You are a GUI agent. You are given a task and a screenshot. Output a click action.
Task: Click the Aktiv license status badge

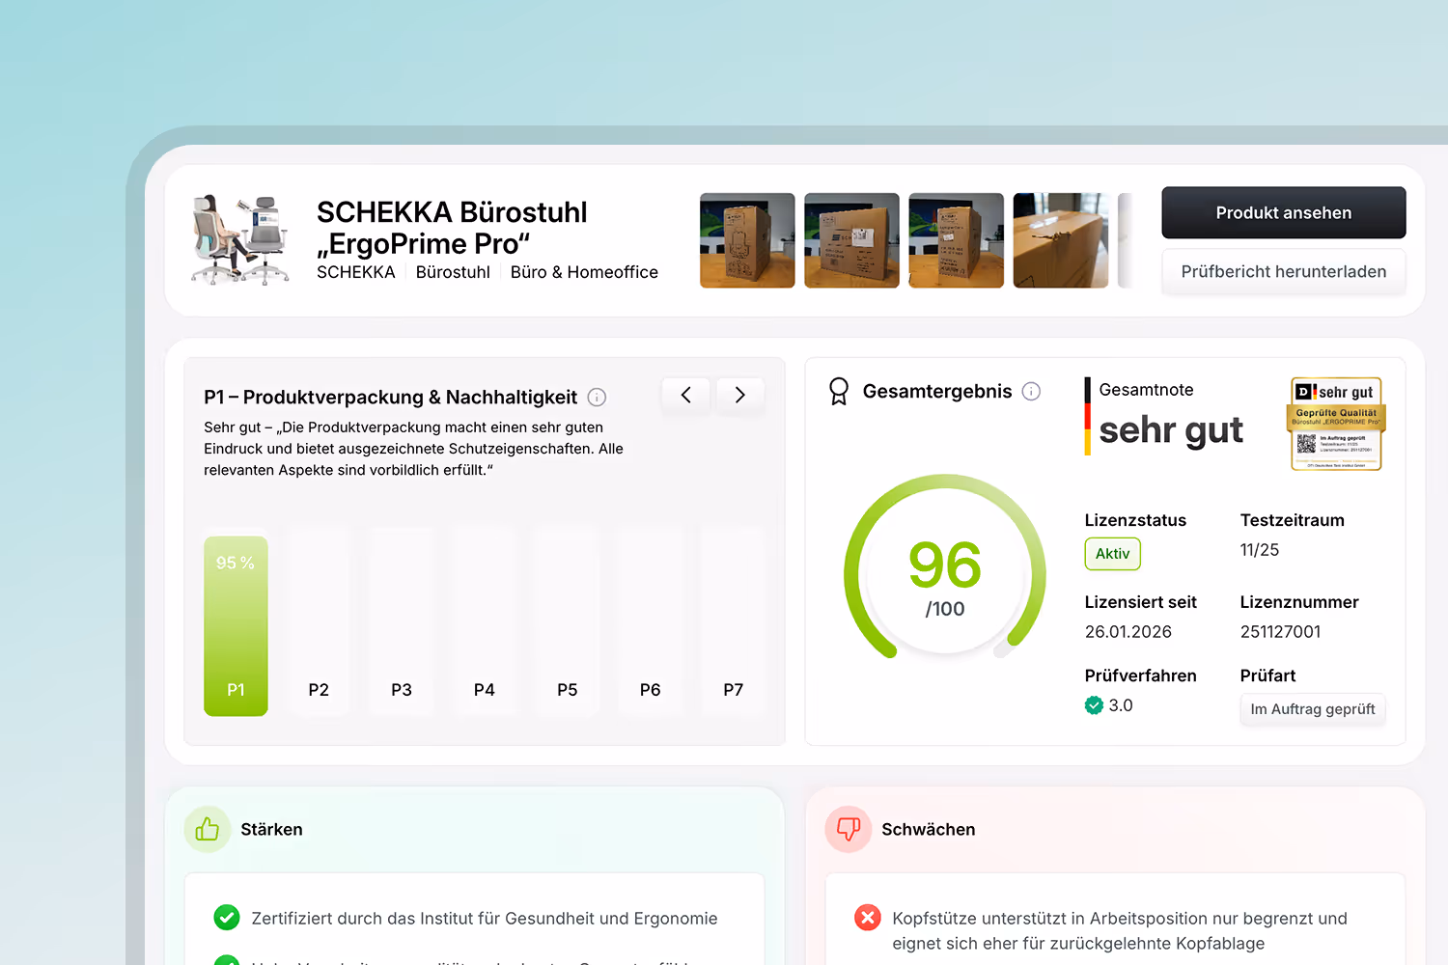(x=1112, y=554)
